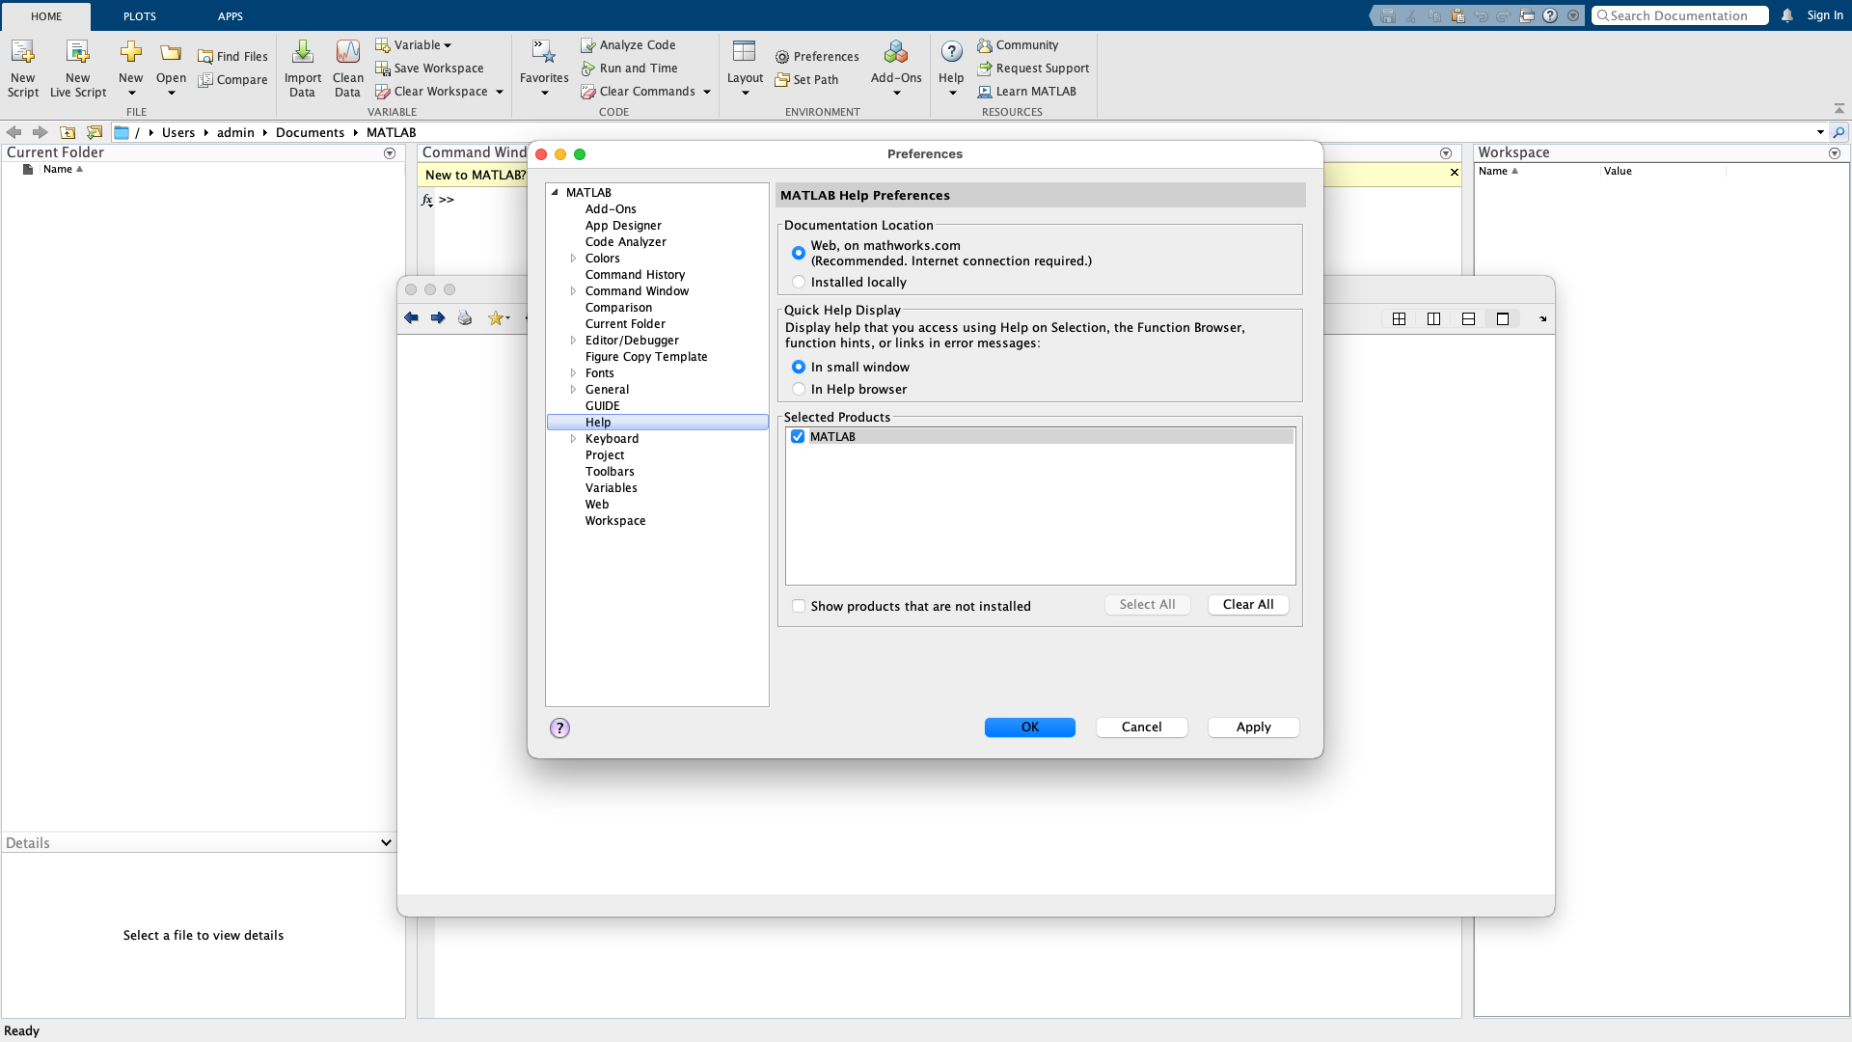
Task: Click Save Workspace in toolstrip
Action: click(429, 69)
